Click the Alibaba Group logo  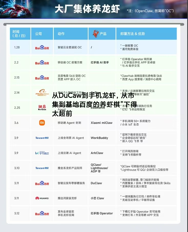(x=42, y=93)
